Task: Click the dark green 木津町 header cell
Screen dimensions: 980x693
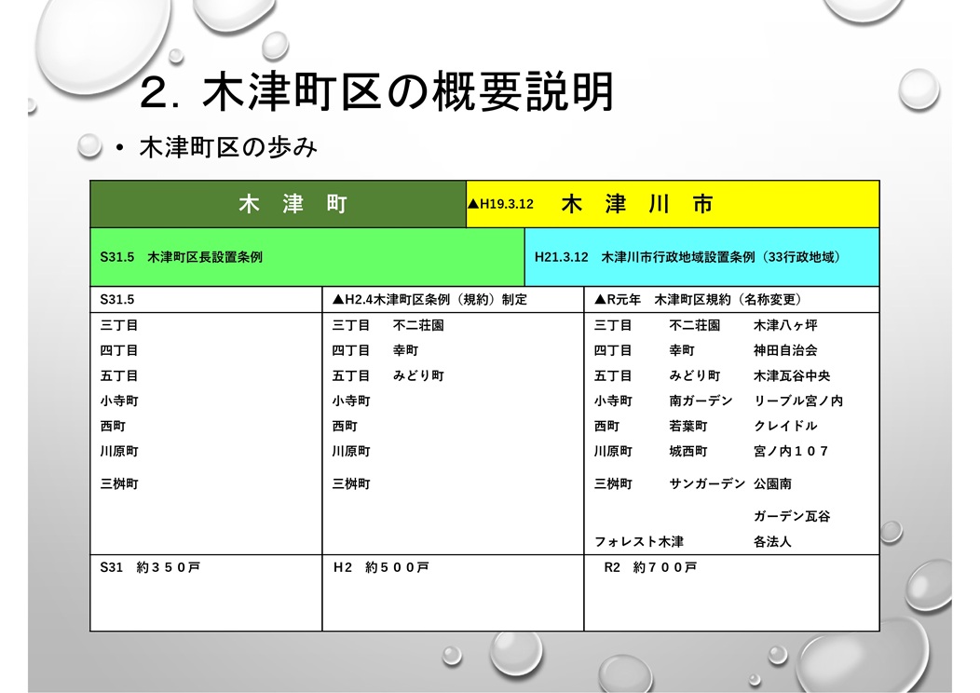Action: 278,205
